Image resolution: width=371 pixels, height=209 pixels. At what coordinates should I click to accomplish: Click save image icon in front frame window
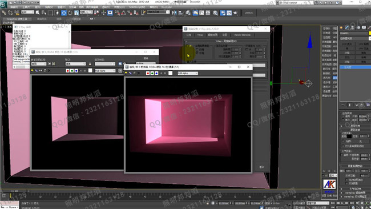coord(126,73)
